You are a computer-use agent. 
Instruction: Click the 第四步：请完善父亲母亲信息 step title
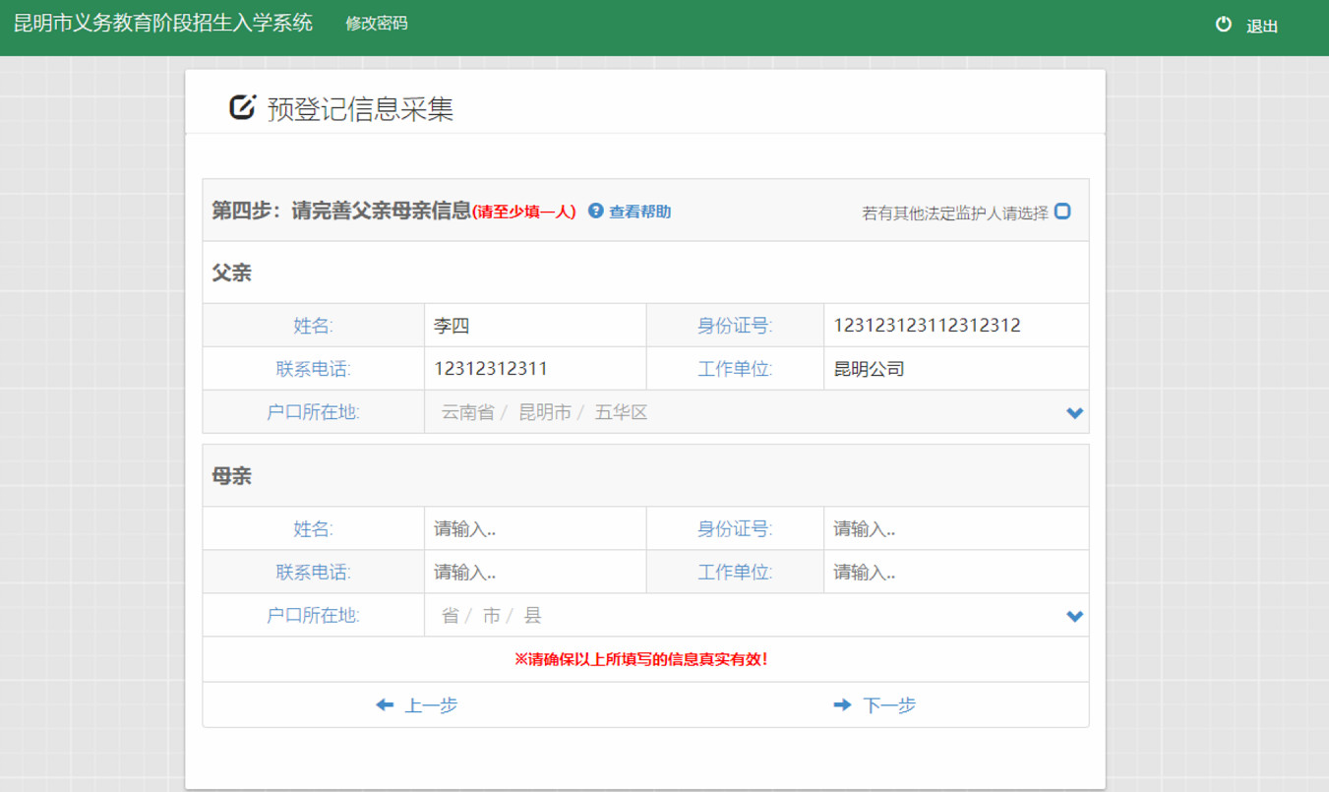[x=341, y=211]
